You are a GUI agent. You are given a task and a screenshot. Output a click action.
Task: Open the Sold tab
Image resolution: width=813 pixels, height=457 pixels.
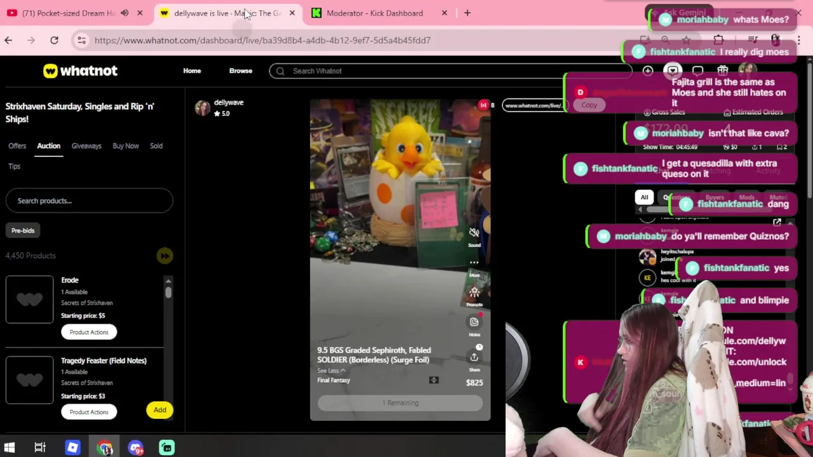point(156,146)
